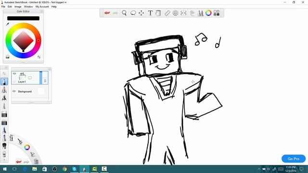Select the marker brush in brush palette
The width and height of the screenshot is (308, 173).
4,98
